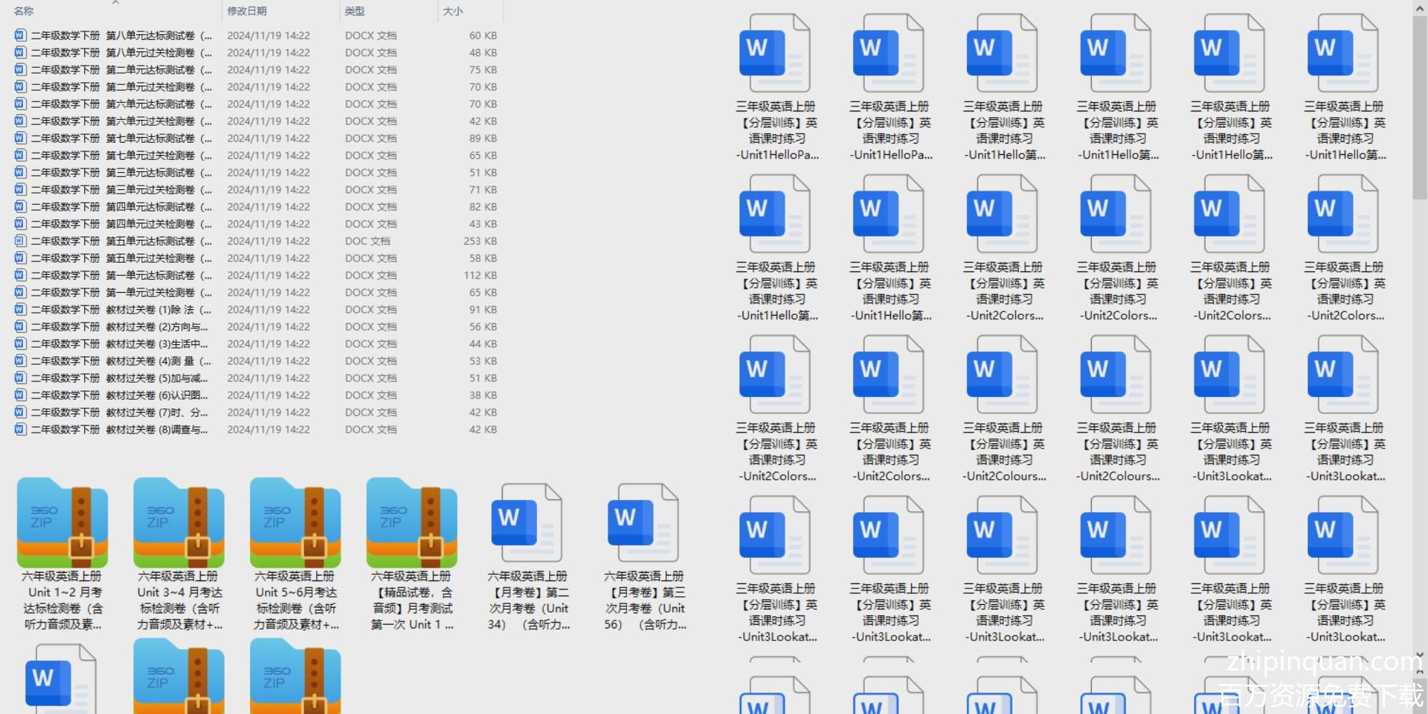Select the 教材过关卷 (8)调查与 file row
The width and height of the screenshot is (1428, 714).
[x=120, y=429]
